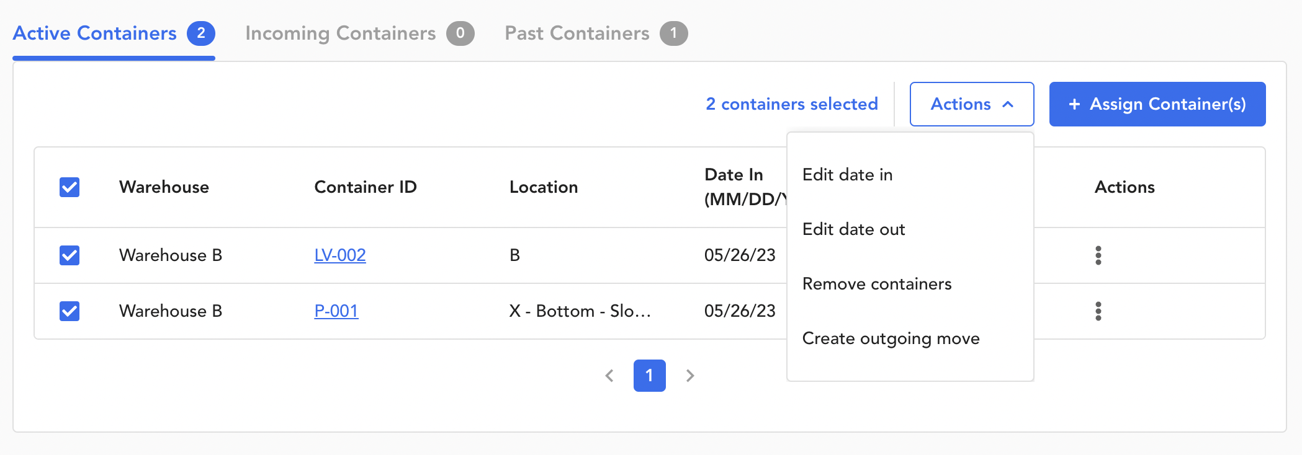Click the Past Containers count badge
This screenshot has width=1302, height=455.
[673, 33]
